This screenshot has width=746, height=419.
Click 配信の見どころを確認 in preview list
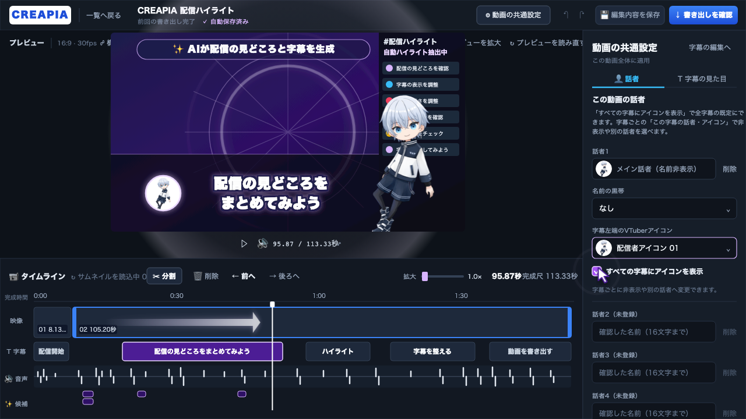point(421,68)
